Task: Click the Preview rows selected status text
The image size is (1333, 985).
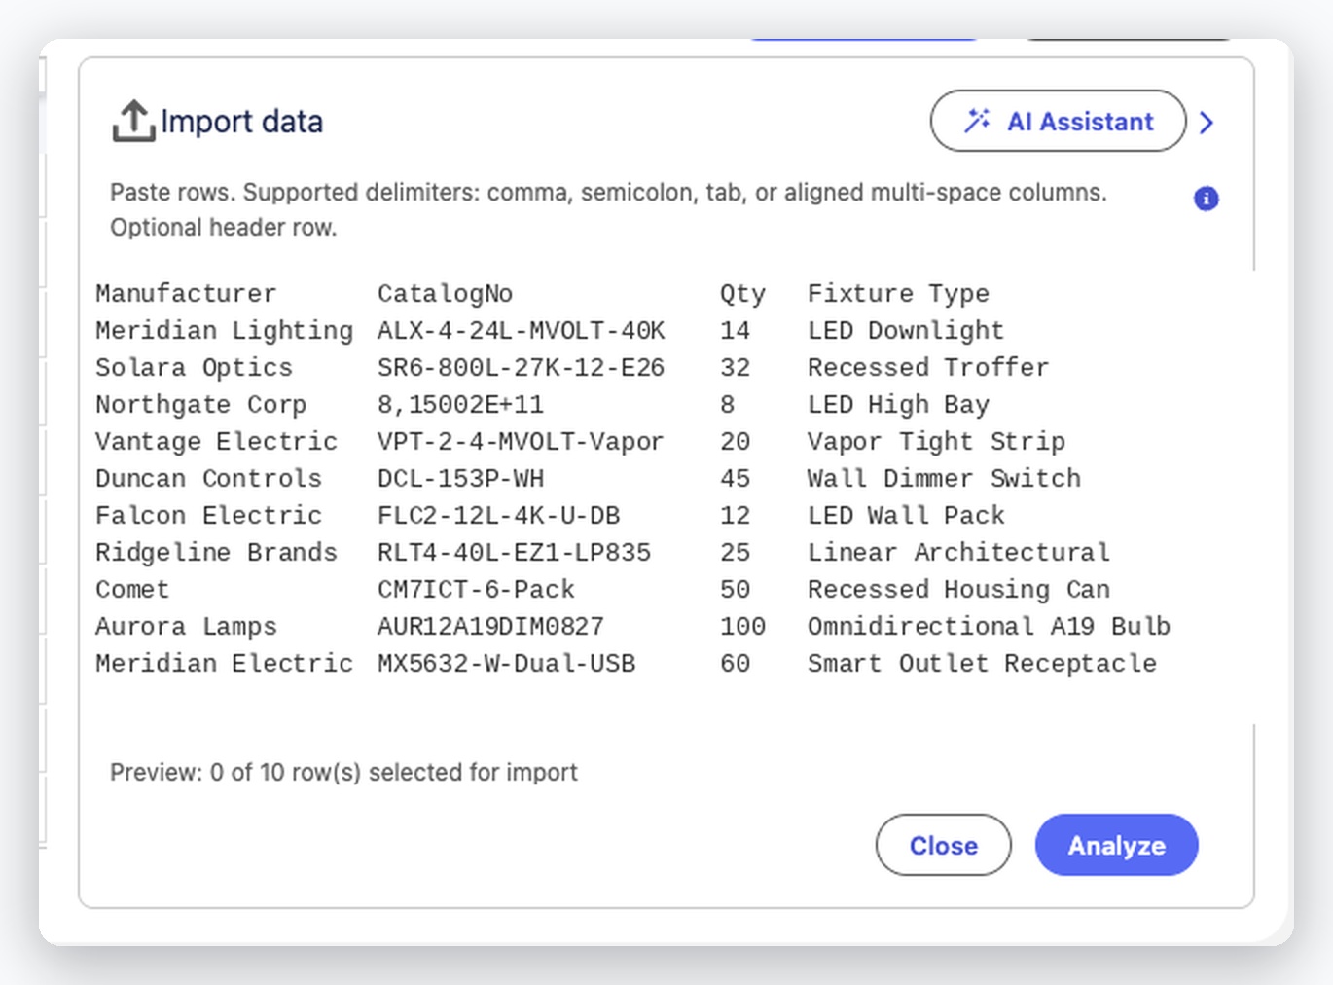Action: 343,772
